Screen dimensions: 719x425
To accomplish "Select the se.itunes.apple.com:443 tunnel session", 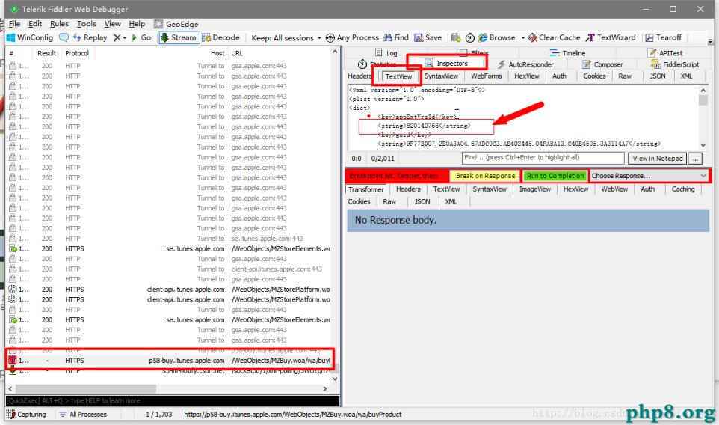I will click(x=169, y=239).
